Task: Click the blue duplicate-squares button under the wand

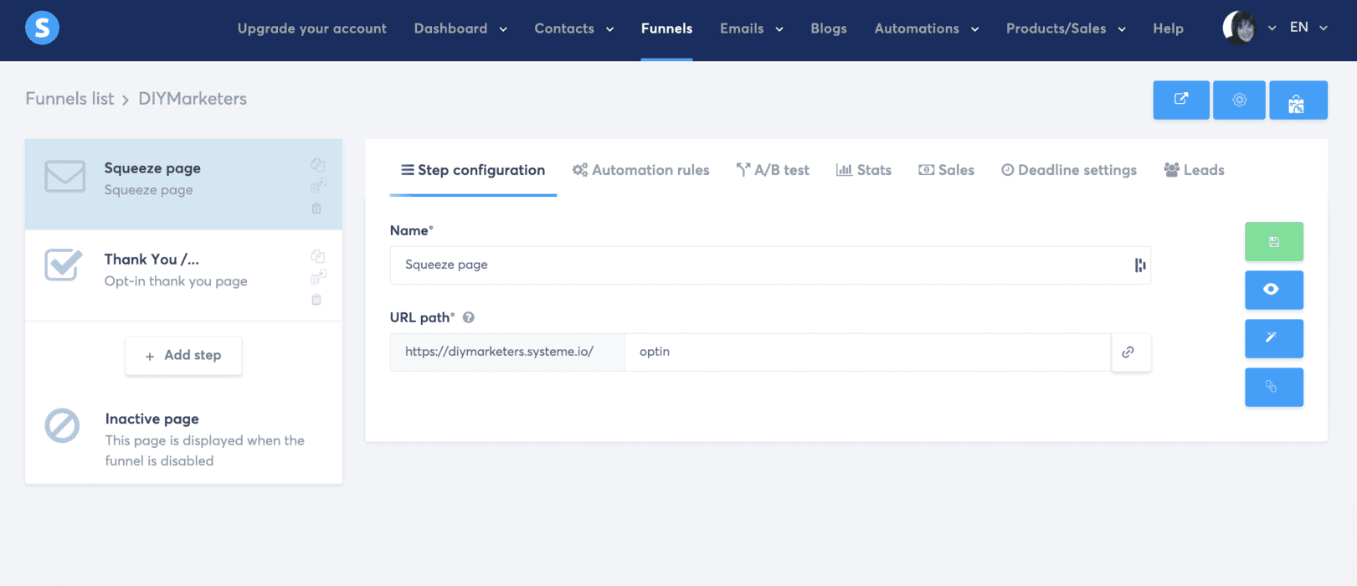Action: 1274,387
